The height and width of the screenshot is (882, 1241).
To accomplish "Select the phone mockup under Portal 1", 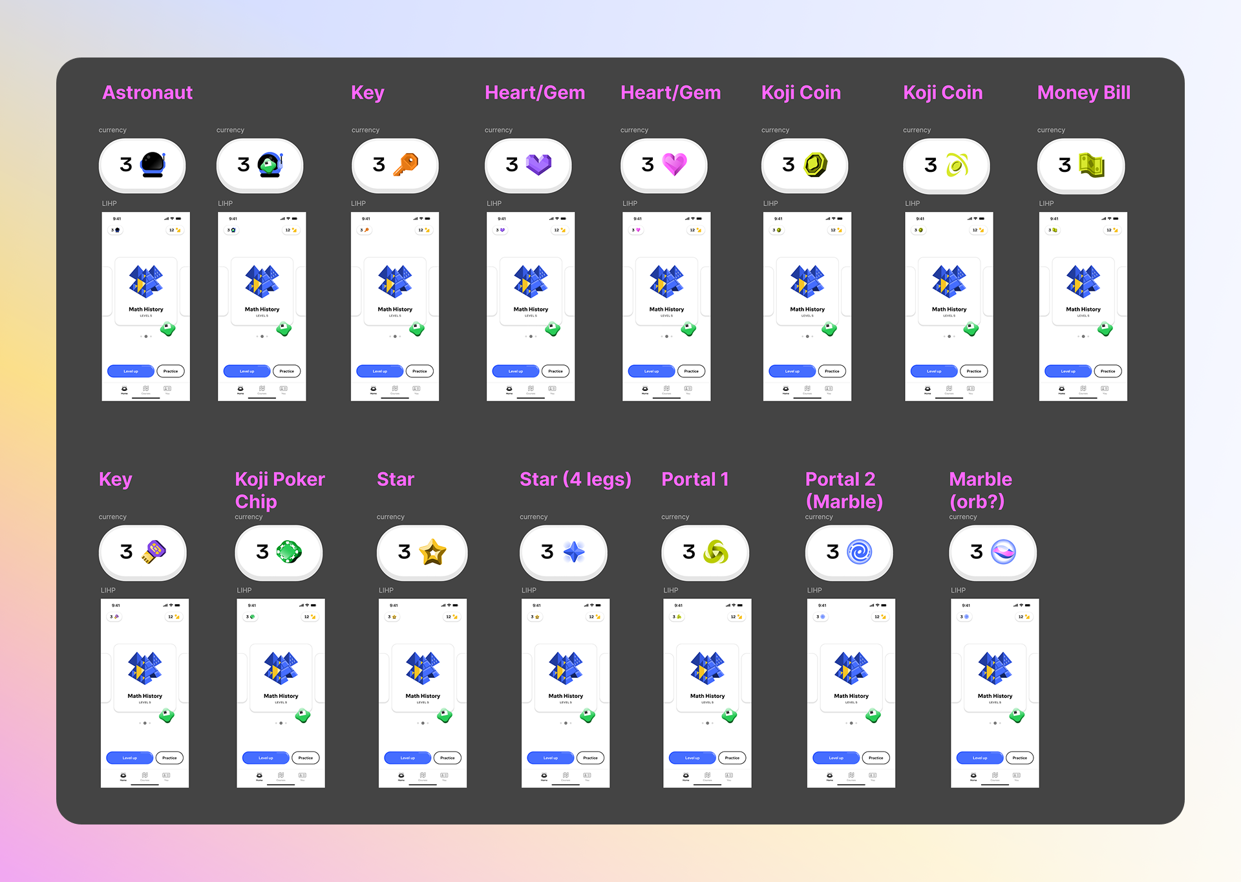I will [x=707, y=693].
